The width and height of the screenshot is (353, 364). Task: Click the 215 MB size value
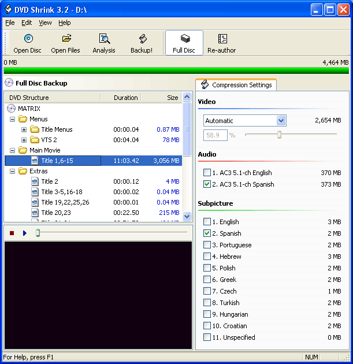click(169, 213)
